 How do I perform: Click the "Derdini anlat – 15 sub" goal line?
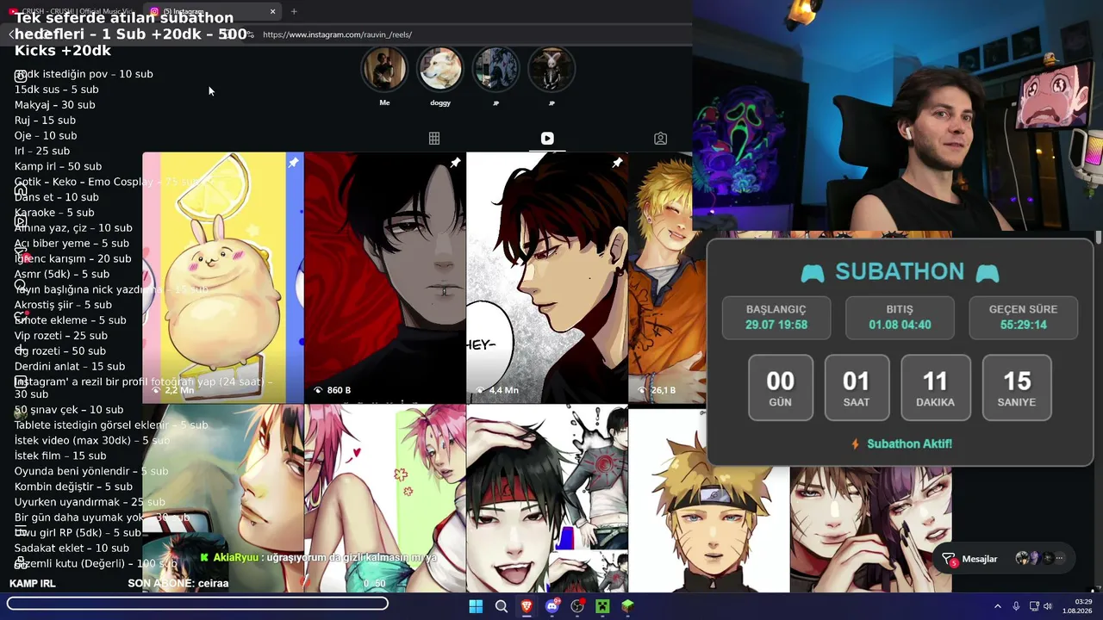coord(70,366)
